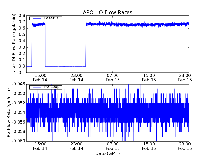
Task: Click PG Loop chart's "23:00 Feb 14" tick
Action: click(76, 146)
